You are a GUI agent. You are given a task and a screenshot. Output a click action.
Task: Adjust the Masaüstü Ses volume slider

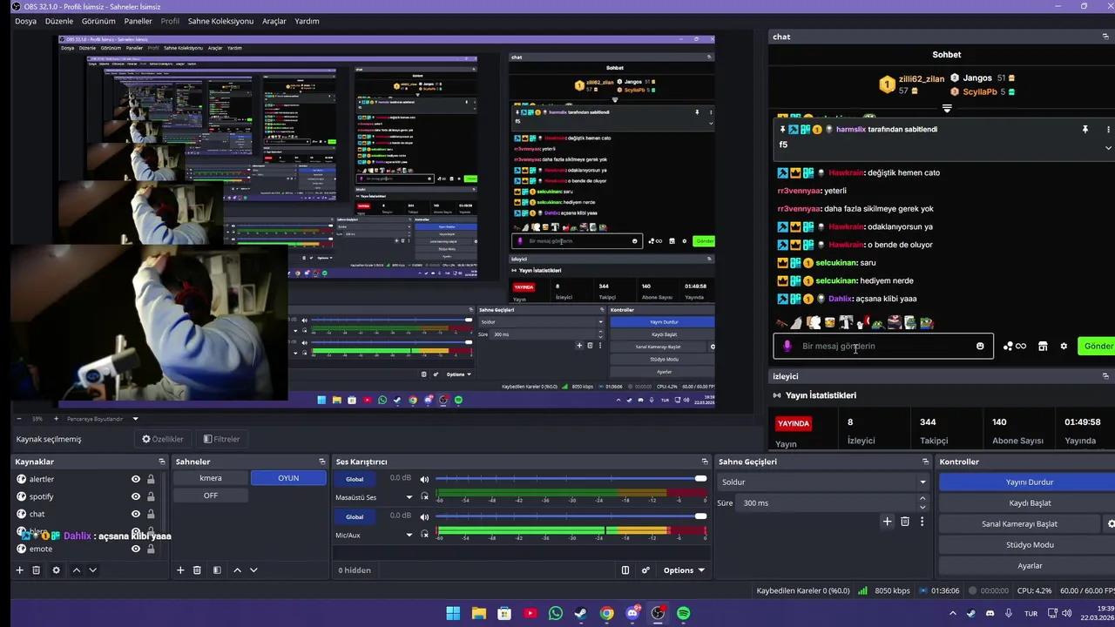pyautogui.click(x=571, y=479)
